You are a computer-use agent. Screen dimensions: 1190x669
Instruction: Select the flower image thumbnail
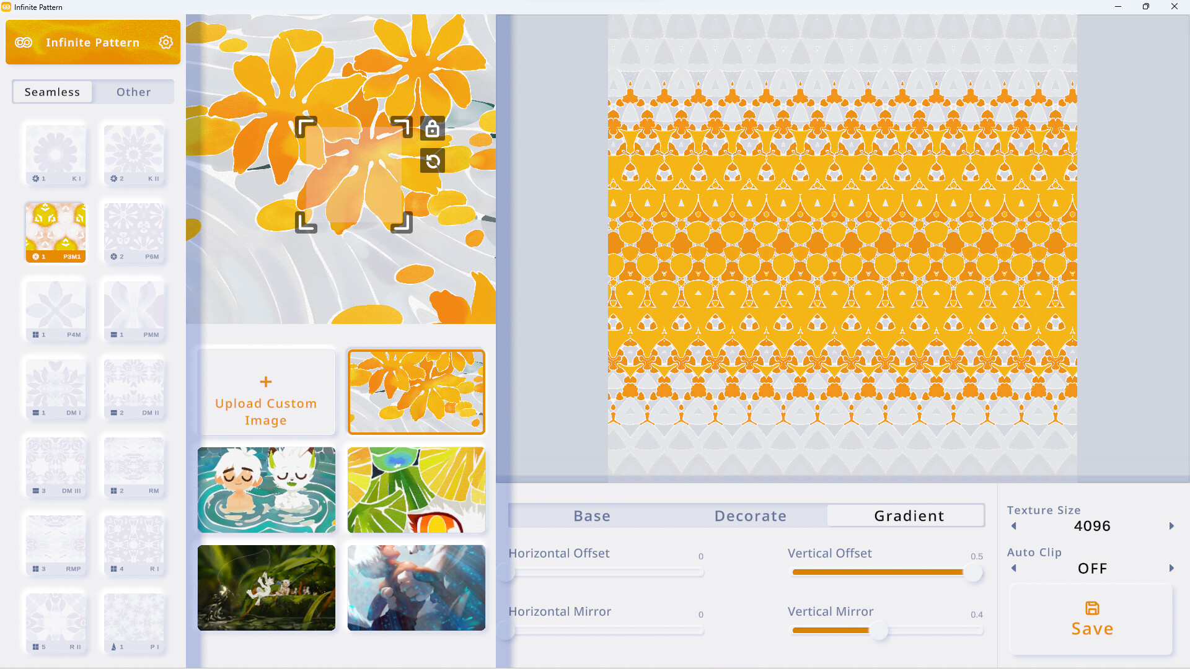point(417,391)
